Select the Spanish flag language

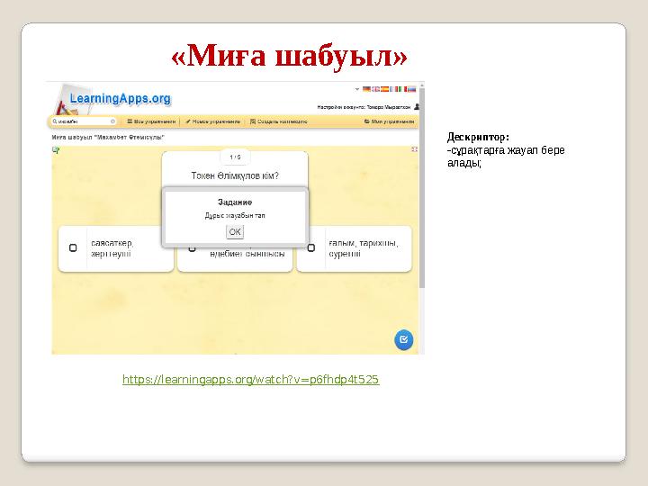[385, 89]
